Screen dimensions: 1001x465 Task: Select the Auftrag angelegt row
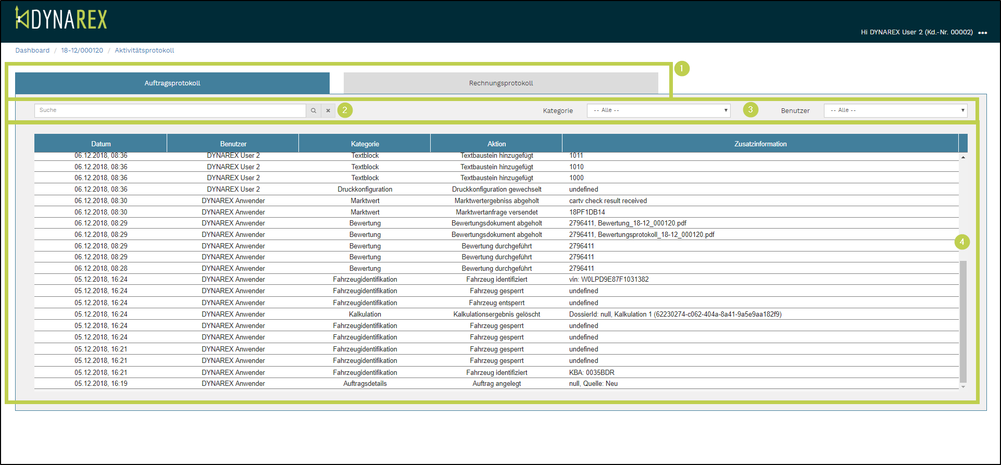coord(496,384)
